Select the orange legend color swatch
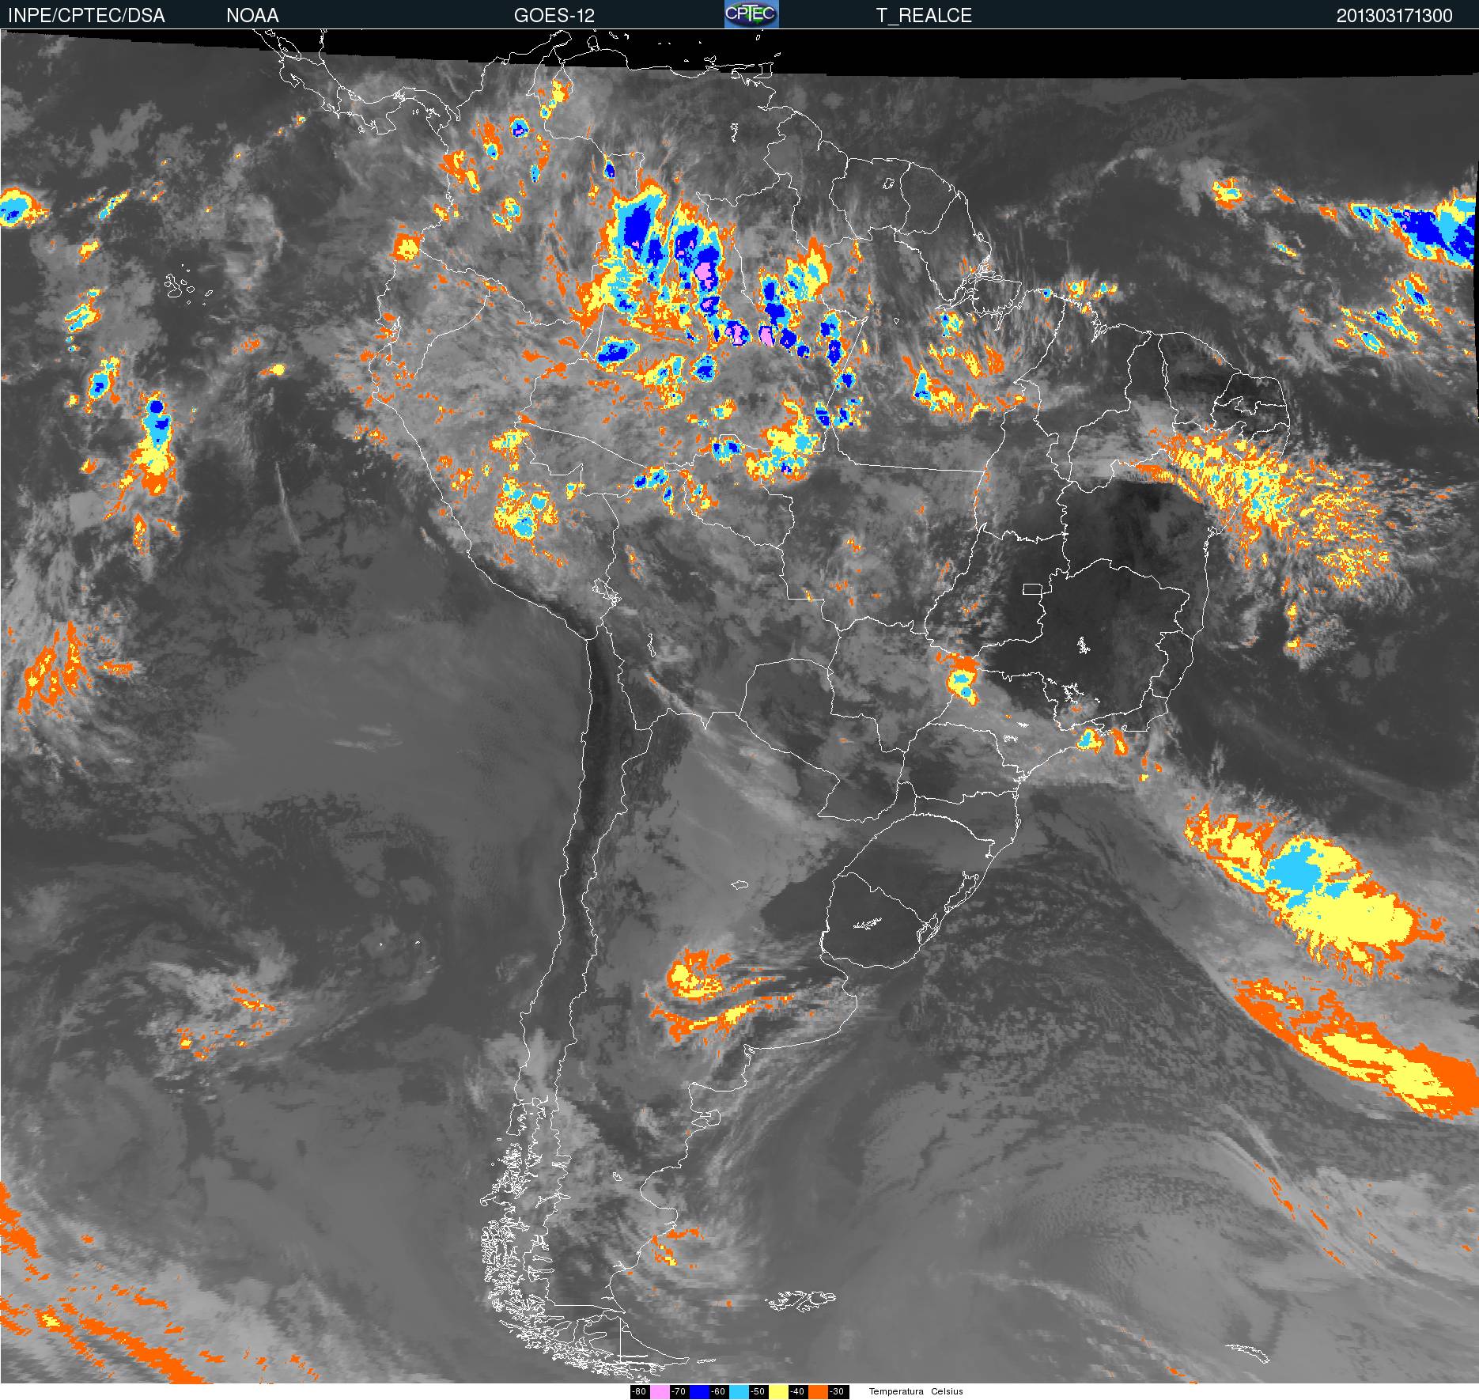 coord(818,1391)
